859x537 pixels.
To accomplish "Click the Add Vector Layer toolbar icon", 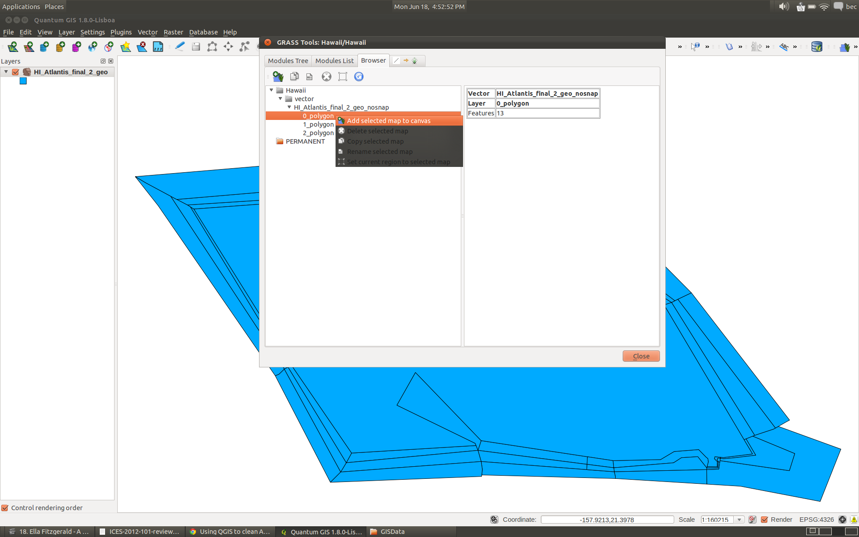I will click(x=13, y=47).
